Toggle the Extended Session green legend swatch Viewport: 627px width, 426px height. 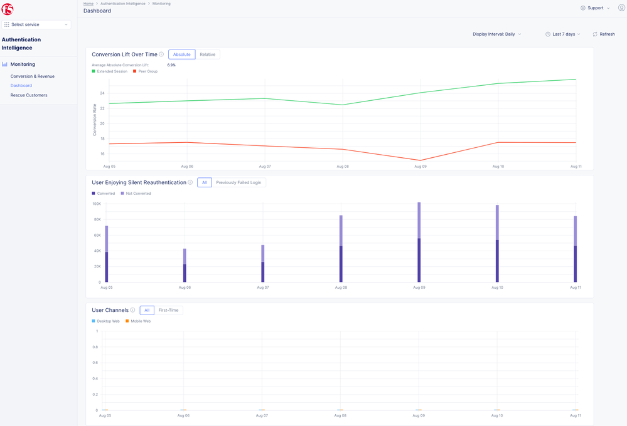(94, 71)
